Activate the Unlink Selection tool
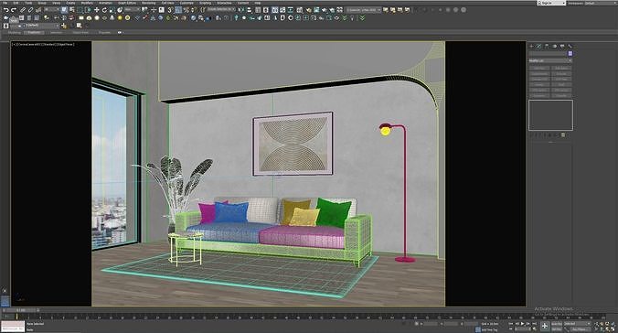Screen dimensions: 618x333 tap(30, 10)
